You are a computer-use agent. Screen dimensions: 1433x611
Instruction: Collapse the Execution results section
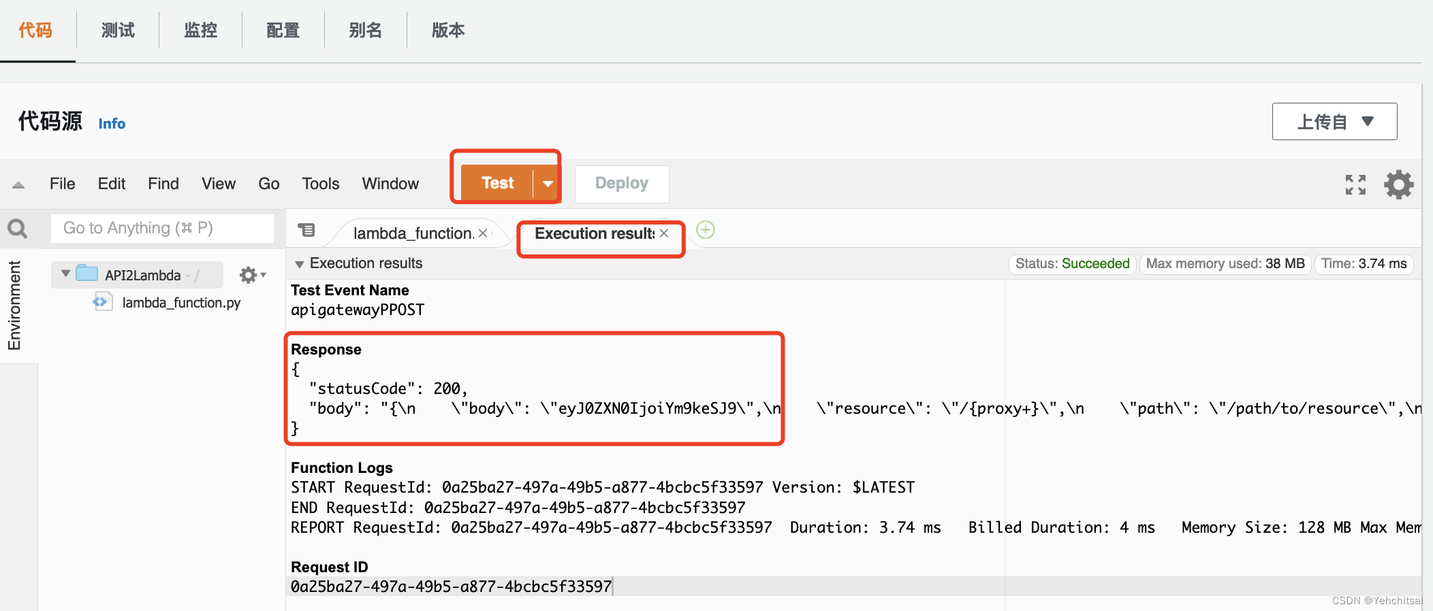pyautogui.click(x=299, y=264)
